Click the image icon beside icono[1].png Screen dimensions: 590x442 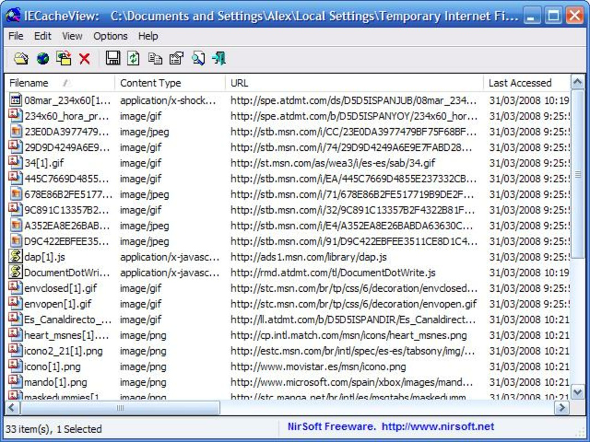[15, 366]
